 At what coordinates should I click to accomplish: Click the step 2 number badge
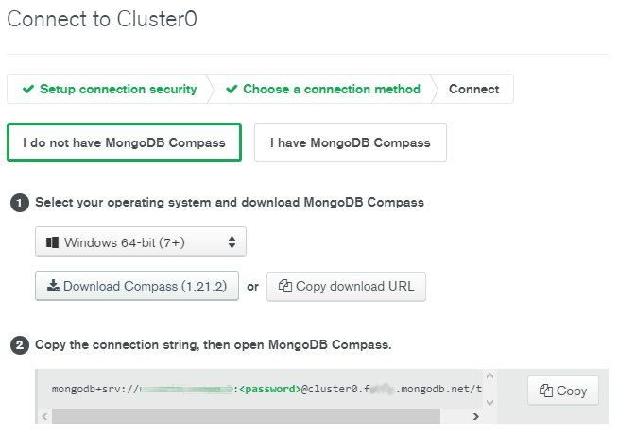(19, 345)
